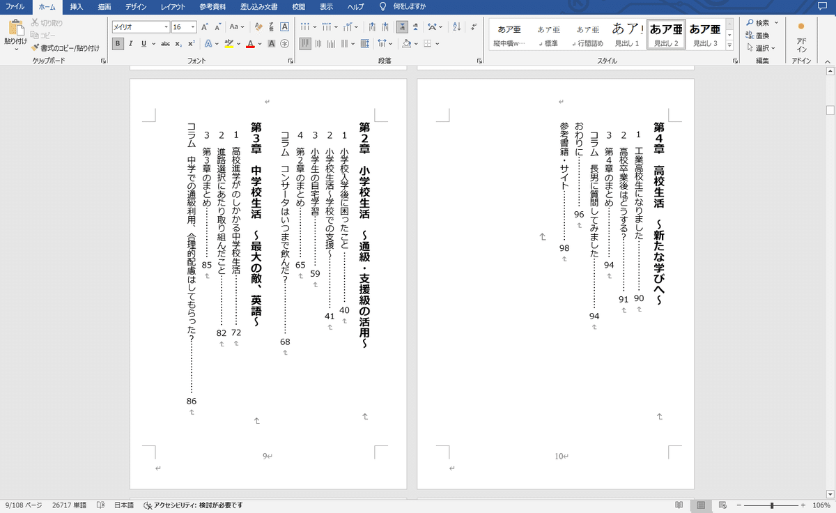
Task: Click the zoom slider handle
Action: pos(771,505)
